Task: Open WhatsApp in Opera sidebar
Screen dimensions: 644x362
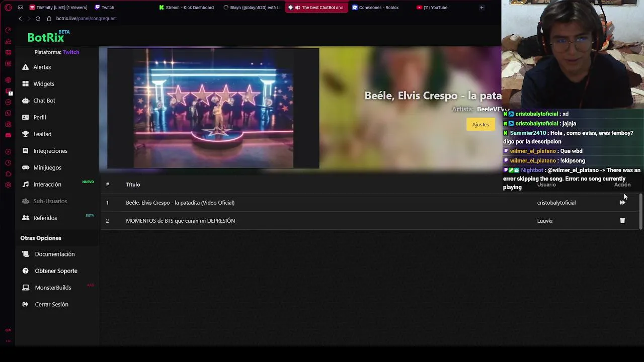Action: pyautogui.click(x=8, y=113)
